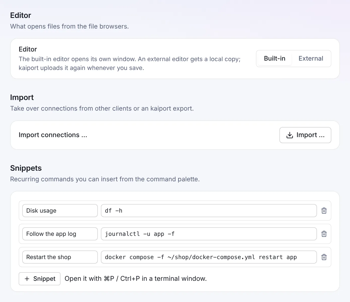This screenshot has width=350, height=302.
Task: Click the 'Import connections ...' label
Action: 53,135
